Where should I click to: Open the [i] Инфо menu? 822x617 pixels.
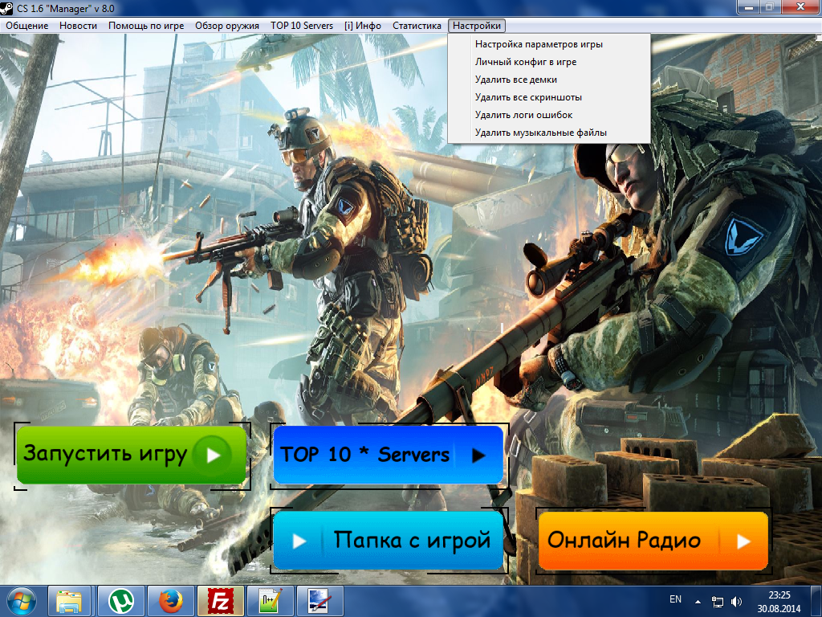coord(363,26)
